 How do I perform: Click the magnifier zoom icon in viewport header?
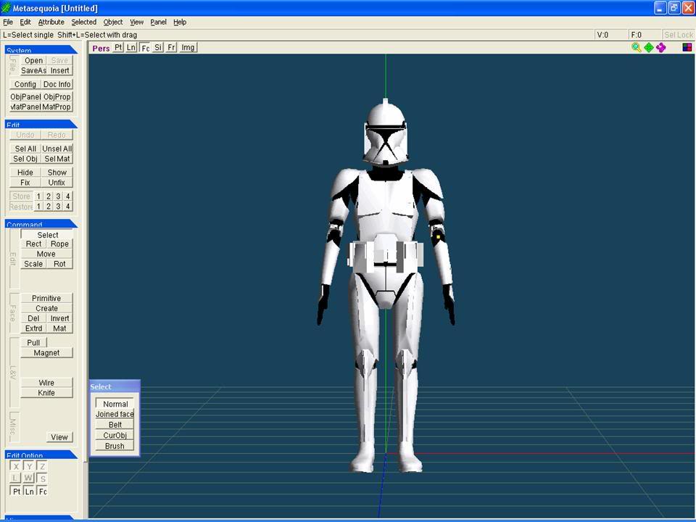click(x=636, y=48)
